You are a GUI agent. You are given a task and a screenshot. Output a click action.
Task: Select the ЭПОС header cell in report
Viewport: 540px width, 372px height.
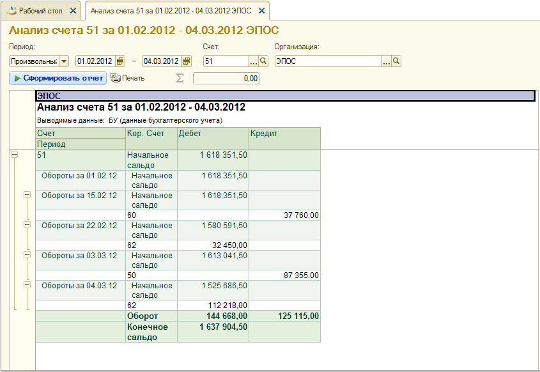tap(285, 96)
